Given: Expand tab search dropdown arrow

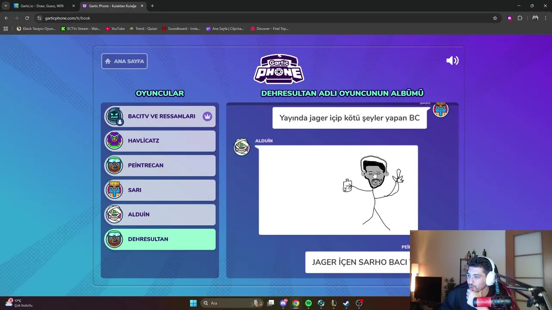Looking at the screenshot, I should click(6, 6).
